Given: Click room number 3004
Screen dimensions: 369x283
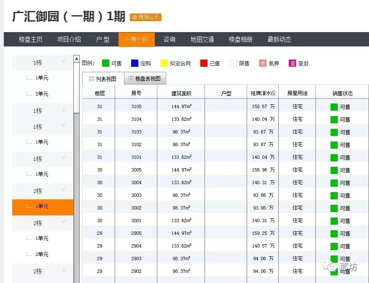Looking at the screenshot, I should click(x=136, y=182).
